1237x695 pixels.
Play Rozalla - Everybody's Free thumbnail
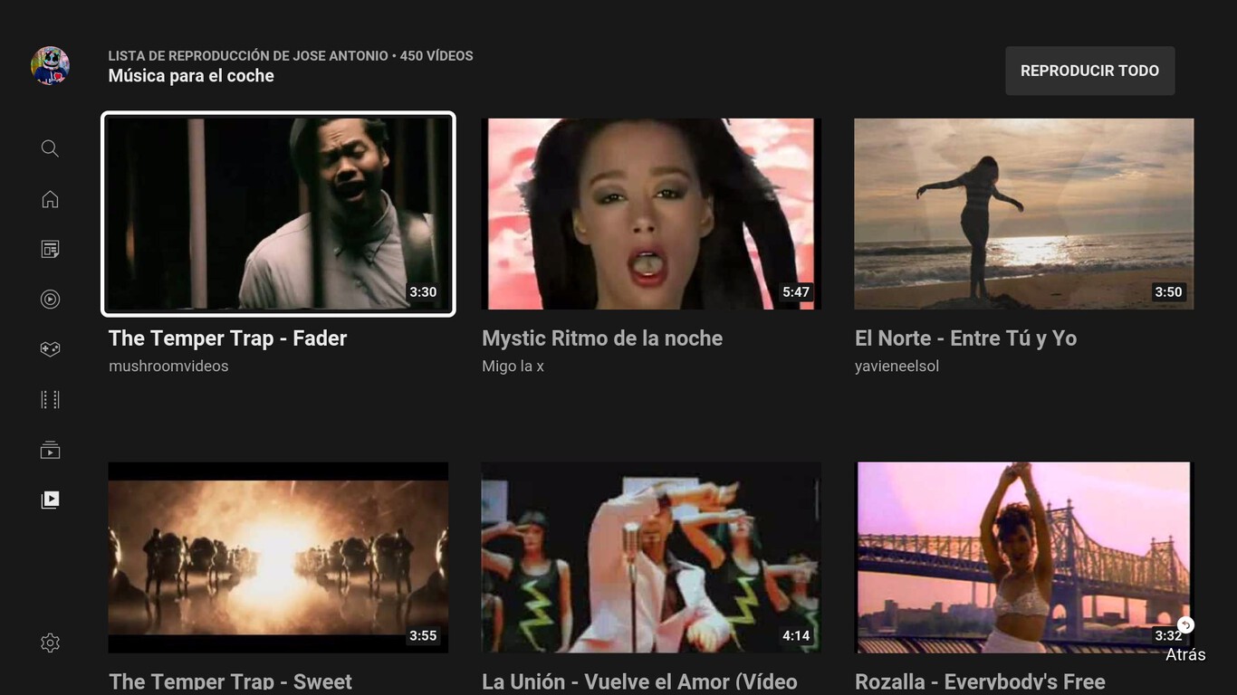tap(1024, 557)
